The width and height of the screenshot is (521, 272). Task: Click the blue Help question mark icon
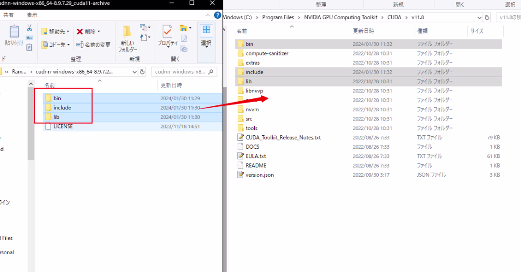click(x=218, y=15)
